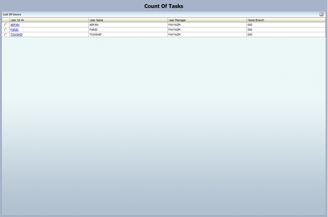The height and width of the screenshot is (217, 328).
Task: Click FAYYAZM manager cell in ARFAN row
Action: [207, 25]
